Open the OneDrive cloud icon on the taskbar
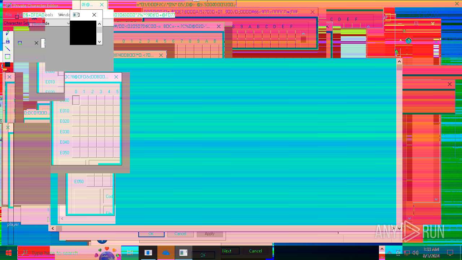 [166, 253]
